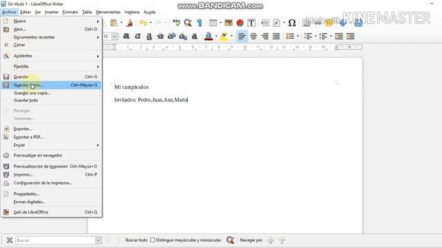
Task: Click the Insert Chart icon
Action: click(x=240, y=23)
